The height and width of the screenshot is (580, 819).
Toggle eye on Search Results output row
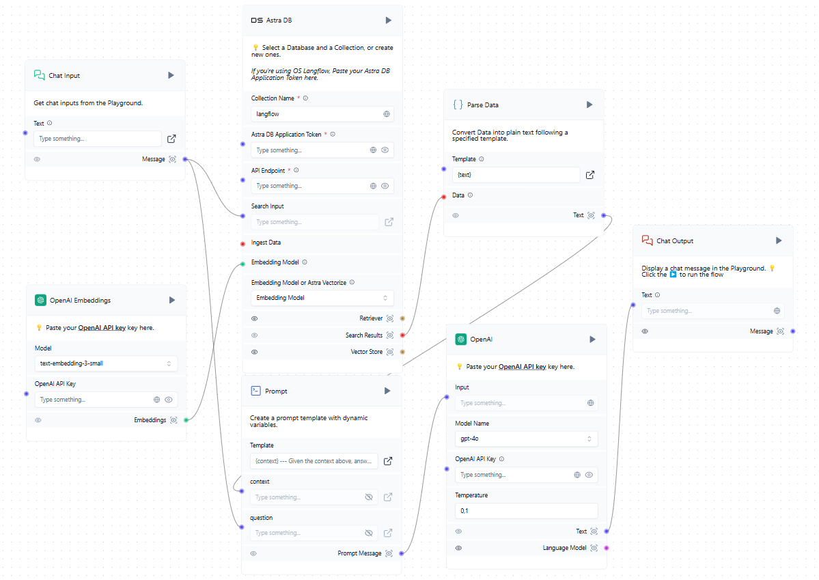(x=254, y=335)
